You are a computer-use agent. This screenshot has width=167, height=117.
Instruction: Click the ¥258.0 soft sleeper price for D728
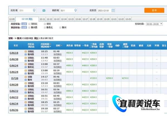pos(109,78)
